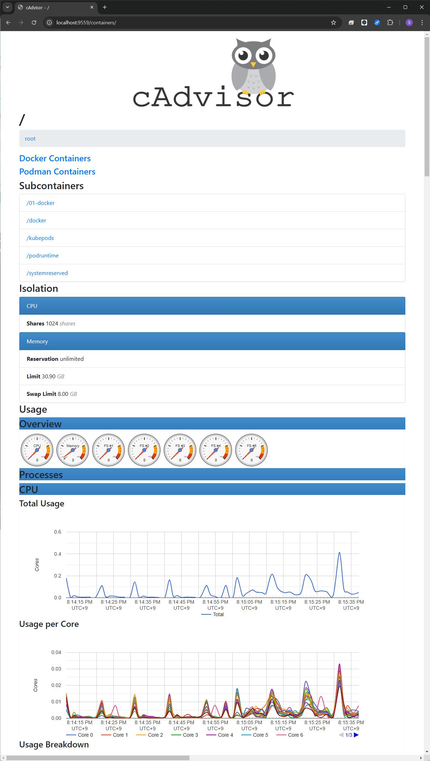The height and width of the screenshot is (761, 430).
Task: Click the Core 0 legend entry
Action: 80,735
